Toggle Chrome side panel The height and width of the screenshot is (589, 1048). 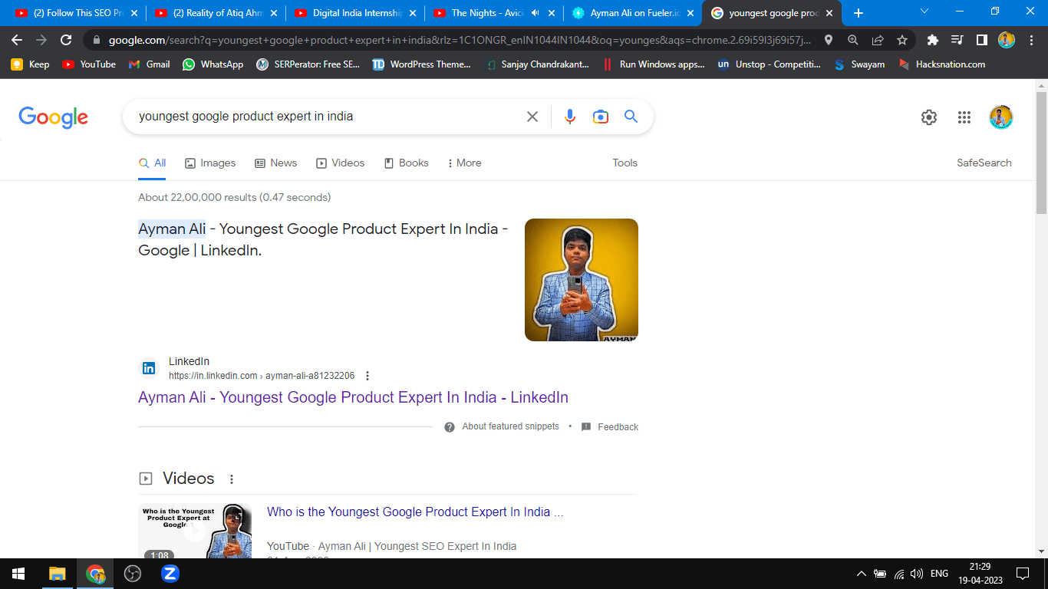981,40
